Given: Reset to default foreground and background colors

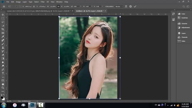Looking at the screenshot, I should [1, 95].
